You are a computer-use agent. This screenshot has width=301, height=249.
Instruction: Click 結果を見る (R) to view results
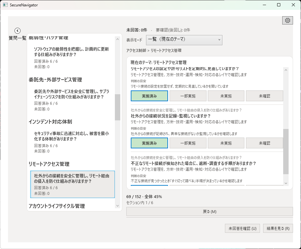pos(278,228)
